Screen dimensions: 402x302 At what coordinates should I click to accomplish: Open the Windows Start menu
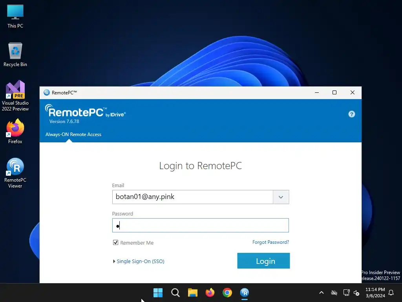tap(158, 293)
